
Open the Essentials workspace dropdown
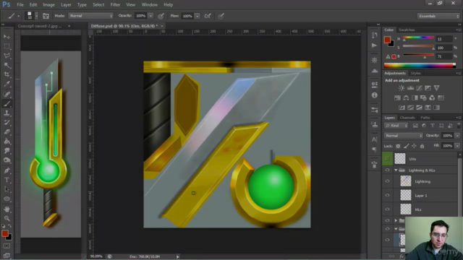438,16
